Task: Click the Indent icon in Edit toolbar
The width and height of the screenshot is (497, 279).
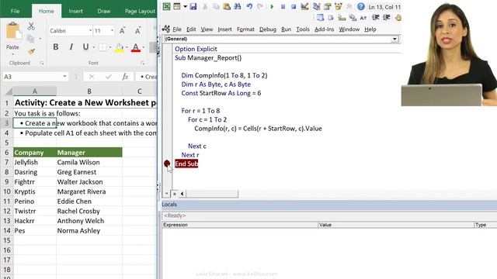Action: pyautogui.click(x=376, y=18)
